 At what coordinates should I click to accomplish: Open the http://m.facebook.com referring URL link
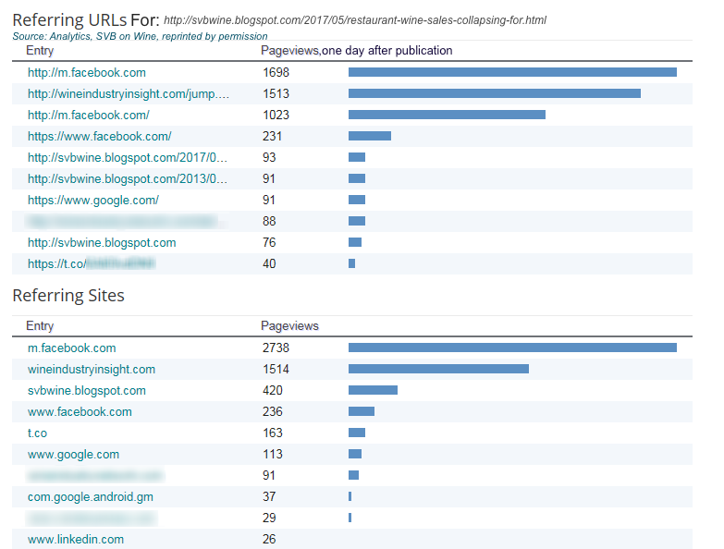86,72
